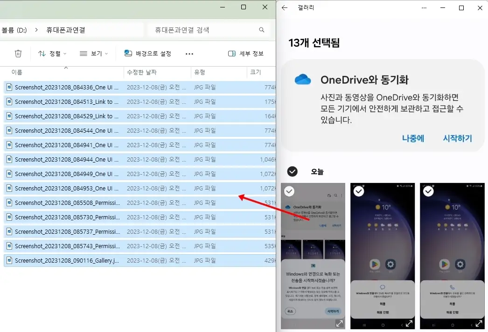Deselect the rightmost weather screenshot checkmark
This screenshot has width=488, height=332.
pos(428,191)
